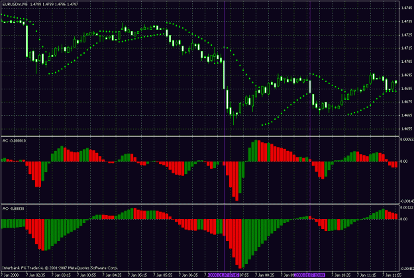Click the 1.4715 price axis label
Image resolution: width=414 pixels, height=278 pixels.
pos(407,48)
